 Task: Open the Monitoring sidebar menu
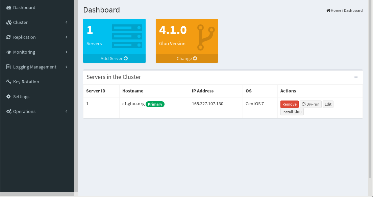pyautogui.click(x=37, y=52)
